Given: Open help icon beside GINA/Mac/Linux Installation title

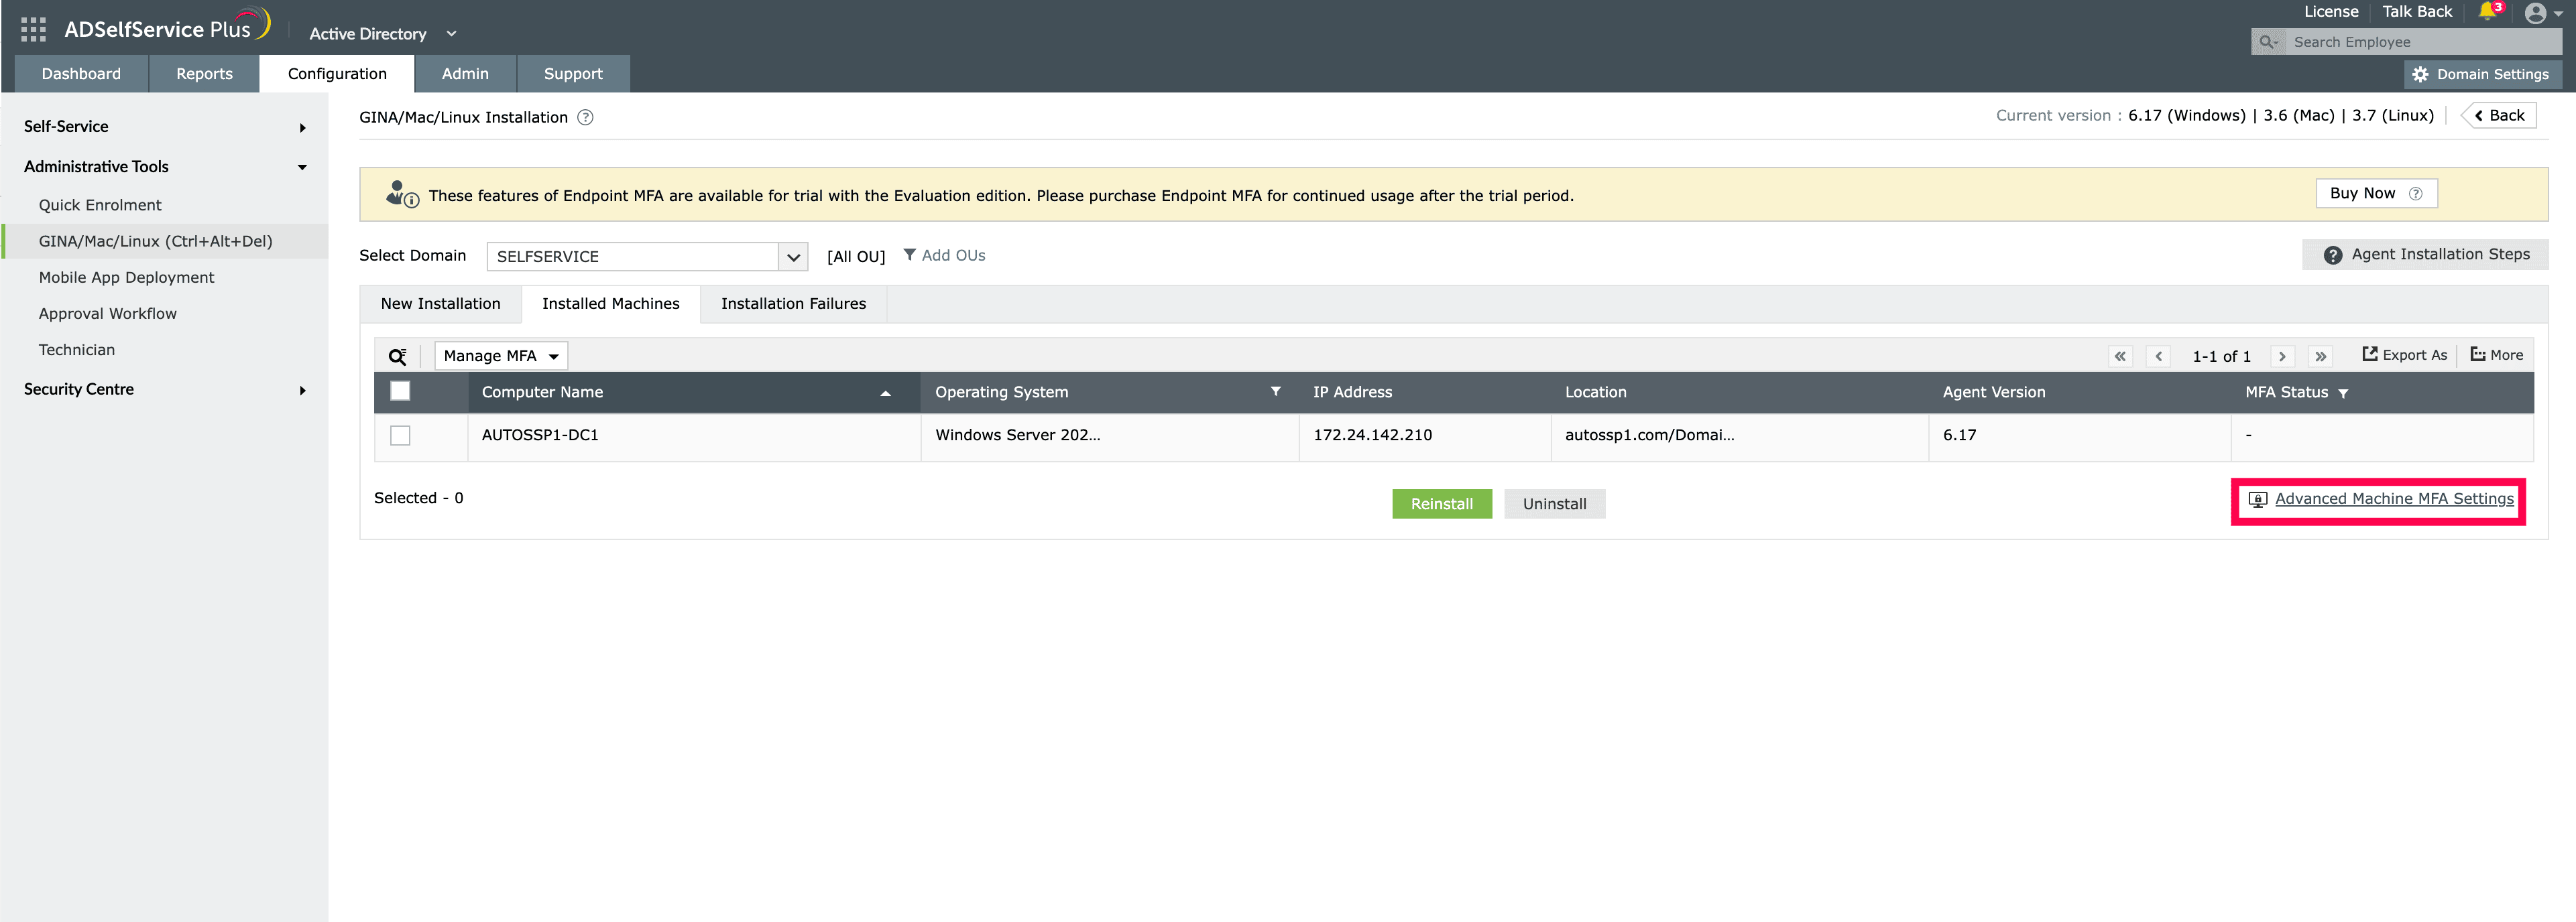Looking at the screenshot, I should point(585,117).
